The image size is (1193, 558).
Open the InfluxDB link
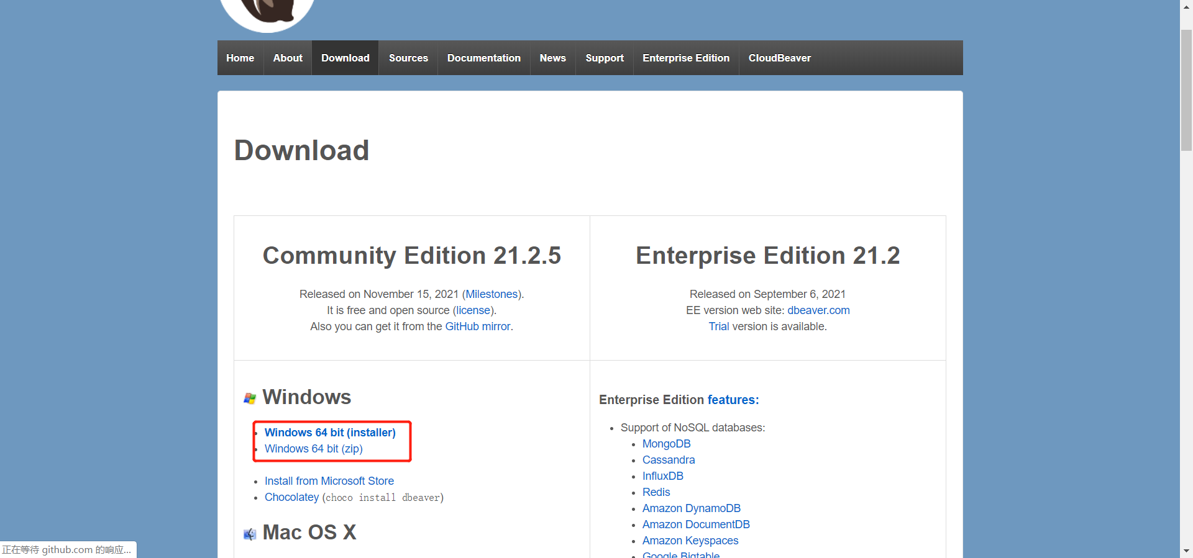point(663,476)
